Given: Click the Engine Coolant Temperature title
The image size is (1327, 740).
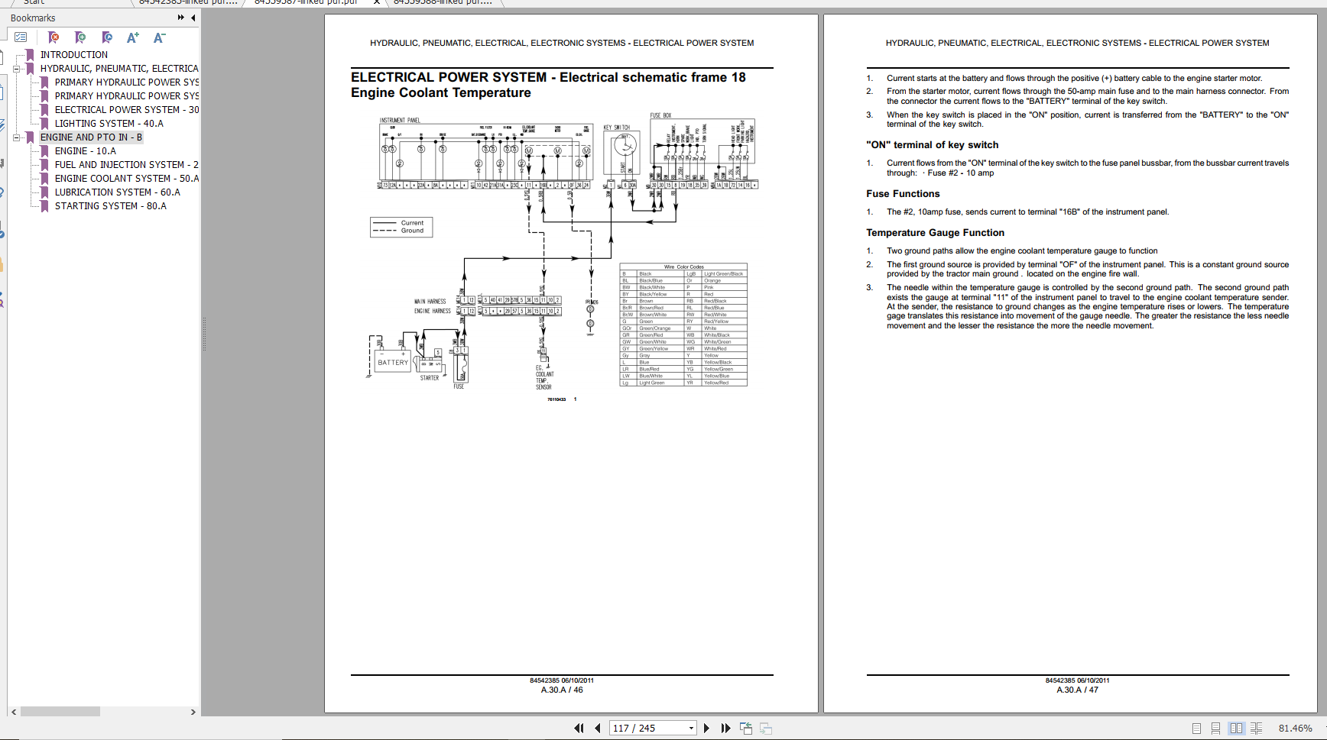Looking at the screenshot, I should 441,93.
